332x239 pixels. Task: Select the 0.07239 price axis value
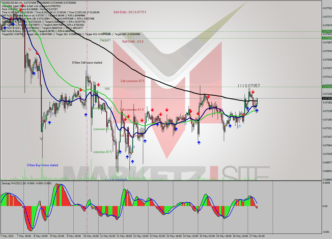327,111
